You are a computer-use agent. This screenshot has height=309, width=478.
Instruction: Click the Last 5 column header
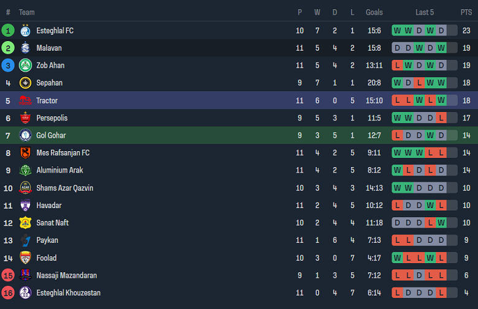pos(425,12)
